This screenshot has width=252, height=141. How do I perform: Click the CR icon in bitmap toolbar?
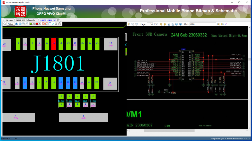pyautogui.click(x=53, y=24)
